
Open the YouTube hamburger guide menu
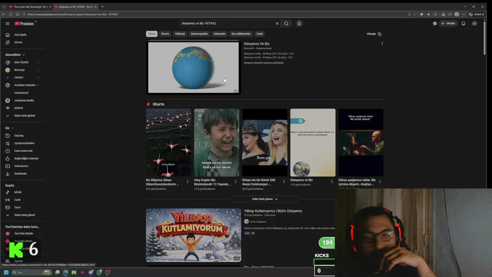pos(7,23)
